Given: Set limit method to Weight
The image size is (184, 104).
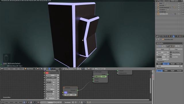Looking at the screenshot, I should point(172,64).
